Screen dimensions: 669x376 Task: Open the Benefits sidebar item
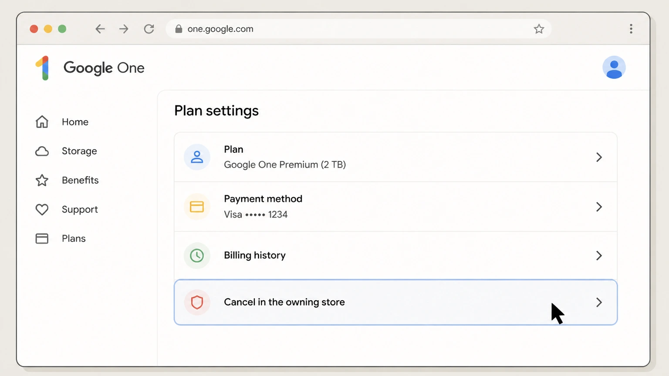(67, 180)
